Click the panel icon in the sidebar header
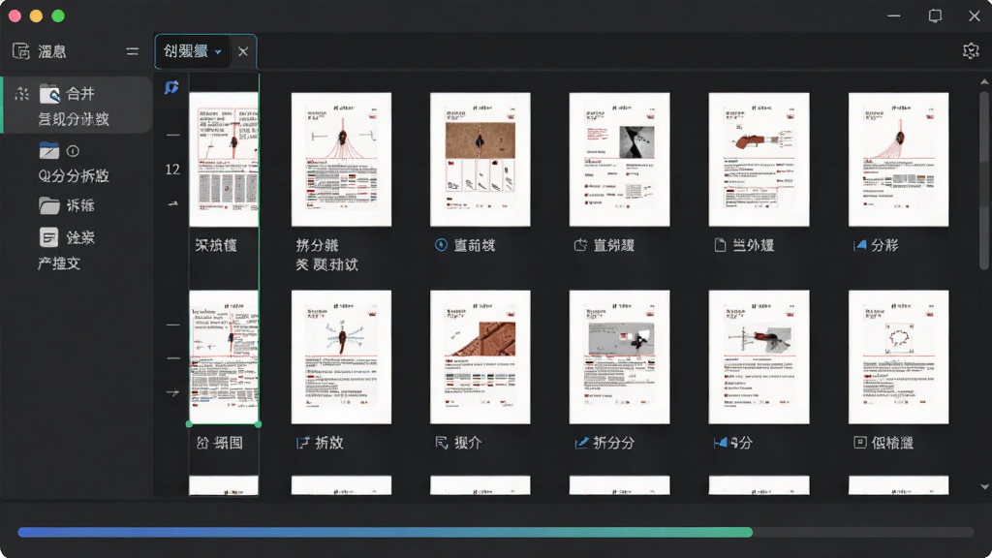This screenshot has width=992, height=558. coord(21,51)
